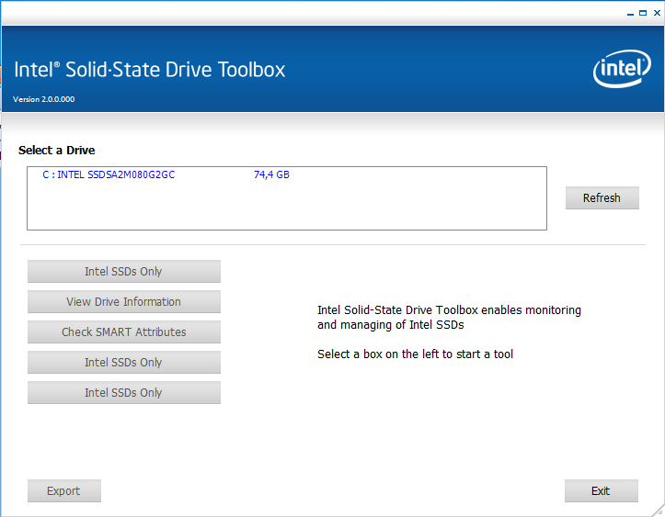This screenshot has height=517, width=665.
Task: Click the Intel Solid-State Drive Toolbox title
Action: pyautogui.click(x=150, y=70)
